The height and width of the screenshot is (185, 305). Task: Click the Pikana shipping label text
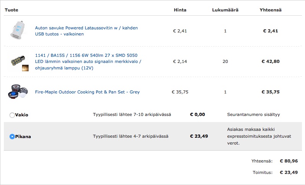coord(23,137)
